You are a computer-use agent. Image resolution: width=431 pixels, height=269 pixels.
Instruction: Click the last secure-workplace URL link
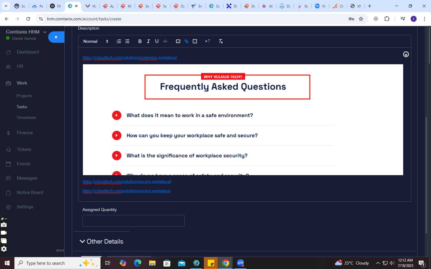tap(127, 191)
